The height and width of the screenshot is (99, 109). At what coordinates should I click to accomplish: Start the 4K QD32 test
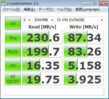tap(13, 79)
